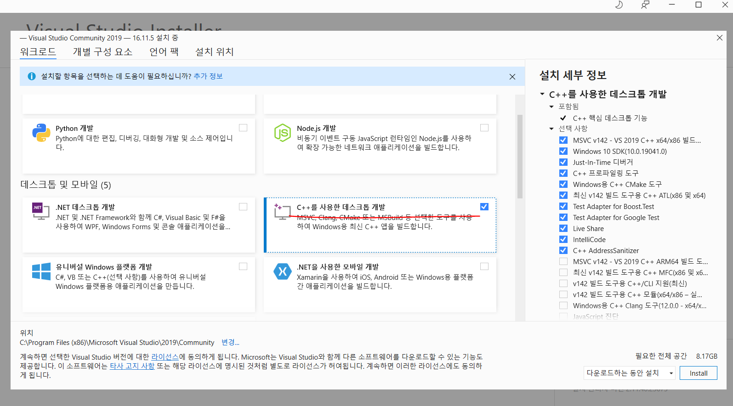
Task: Uncheck MSVC v142 x64/x86 build tools
Action: 563,140
